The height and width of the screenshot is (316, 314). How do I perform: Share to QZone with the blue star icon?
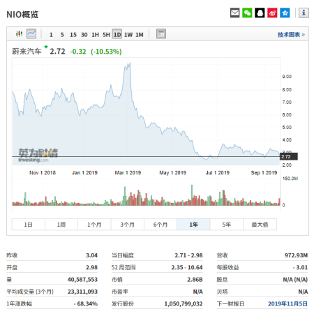tap(285, 13)
